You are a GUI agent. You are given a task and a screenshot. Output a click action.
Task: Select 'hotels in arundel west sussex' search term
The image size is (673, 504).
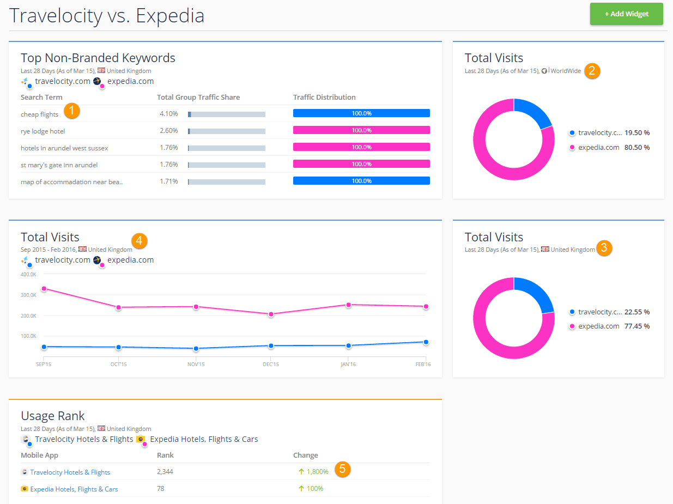coord(64,148)
